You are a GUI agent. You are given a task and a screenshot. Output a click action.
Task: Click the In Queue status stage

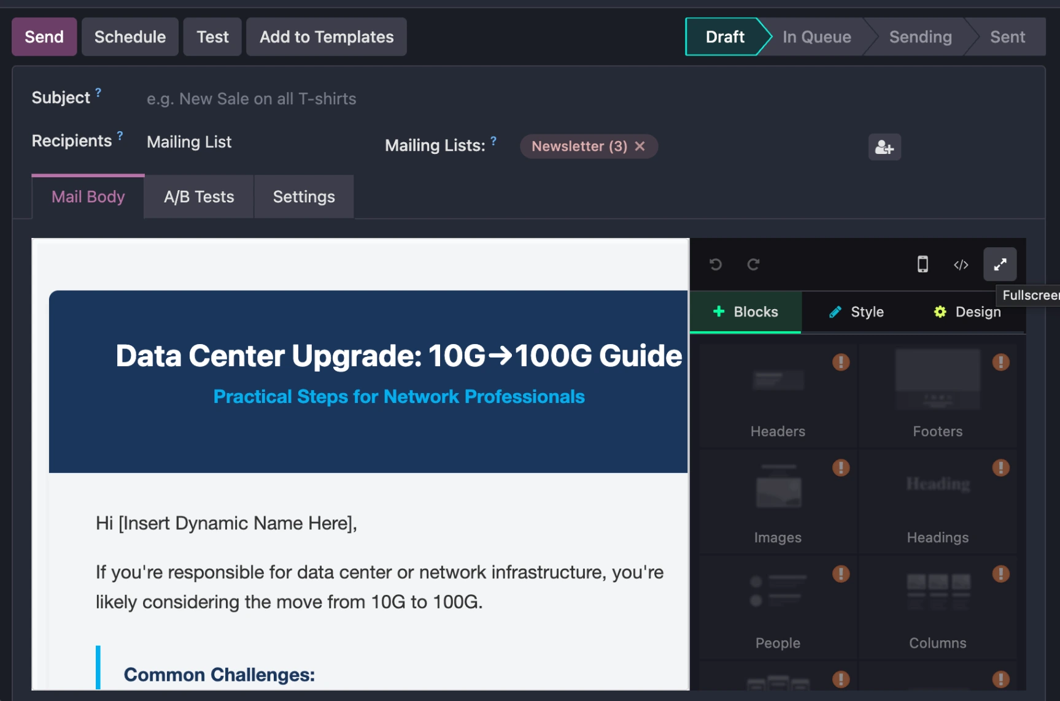pyautogui.click(x=816, y=37)
